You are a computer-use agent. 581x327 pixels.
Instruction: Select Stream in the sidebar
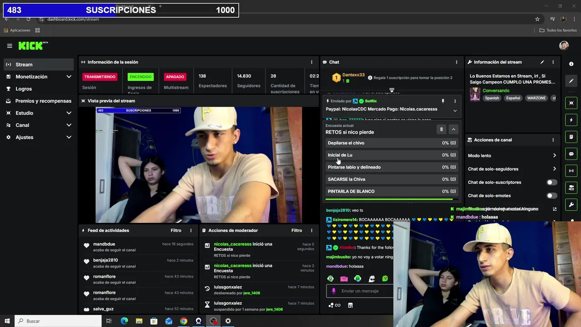click(x=38, y=64)
